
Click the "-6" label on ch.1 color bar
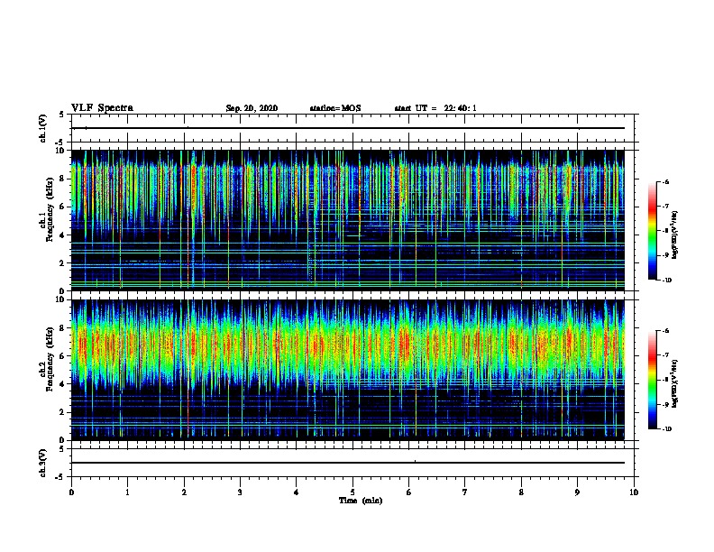[x=665, y=181]
